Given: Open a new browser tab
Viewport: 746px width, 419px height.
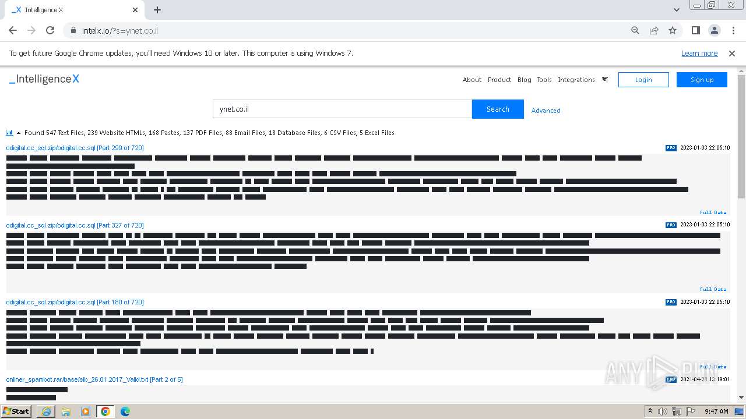Looking at the screenshot, I should tap(157, 10).
